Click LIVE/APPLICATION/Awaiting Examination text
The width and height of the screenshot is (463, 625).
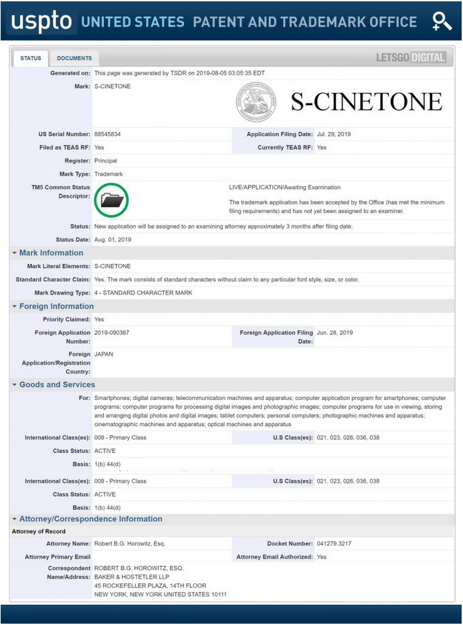[x=284, y=188]
